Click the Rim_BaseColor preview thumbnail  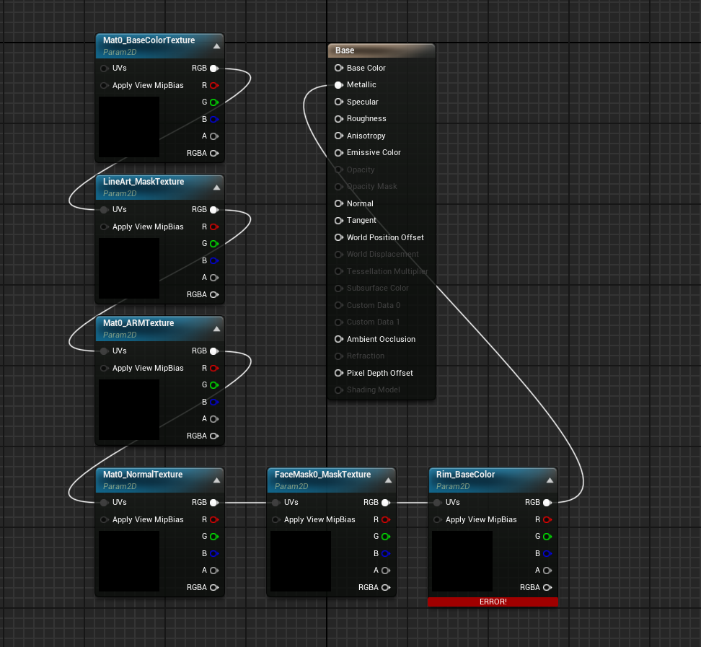tap(462, 561)
